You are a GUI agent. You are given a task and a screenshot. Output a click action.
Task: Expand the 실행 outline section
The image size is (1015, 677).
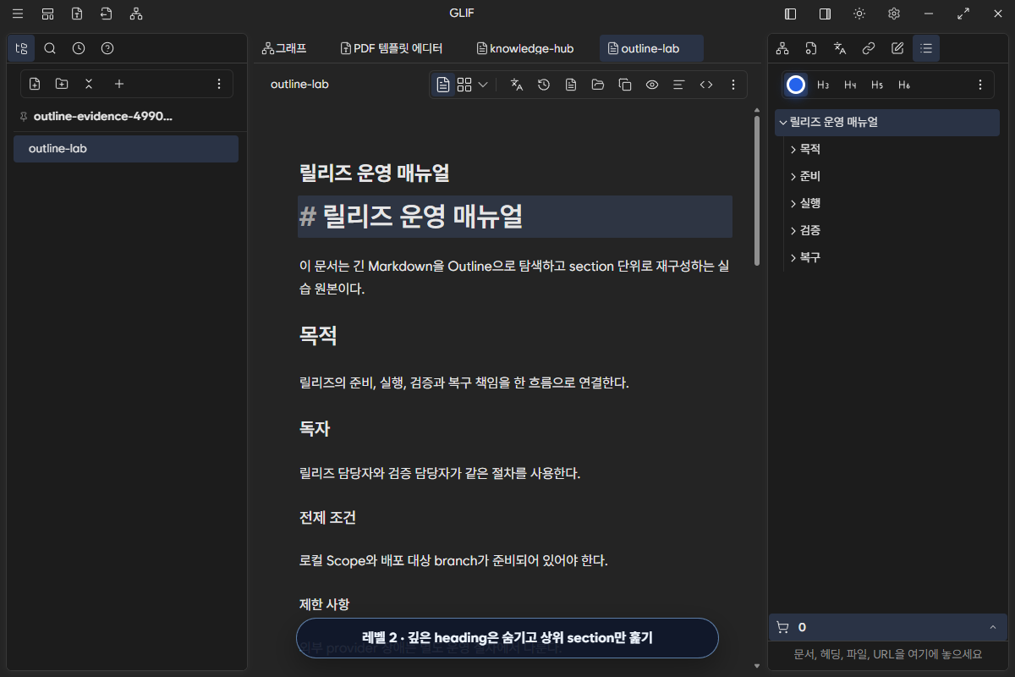tap(793, 203)
